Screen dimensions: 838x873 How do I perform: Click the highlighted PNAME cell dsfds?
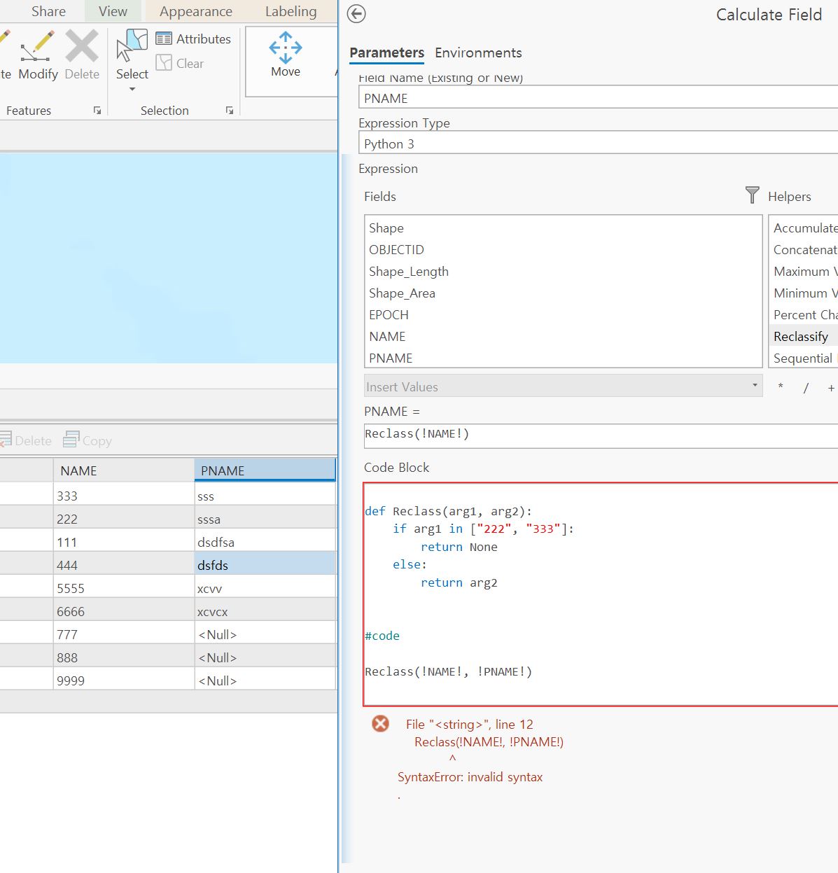265,565
